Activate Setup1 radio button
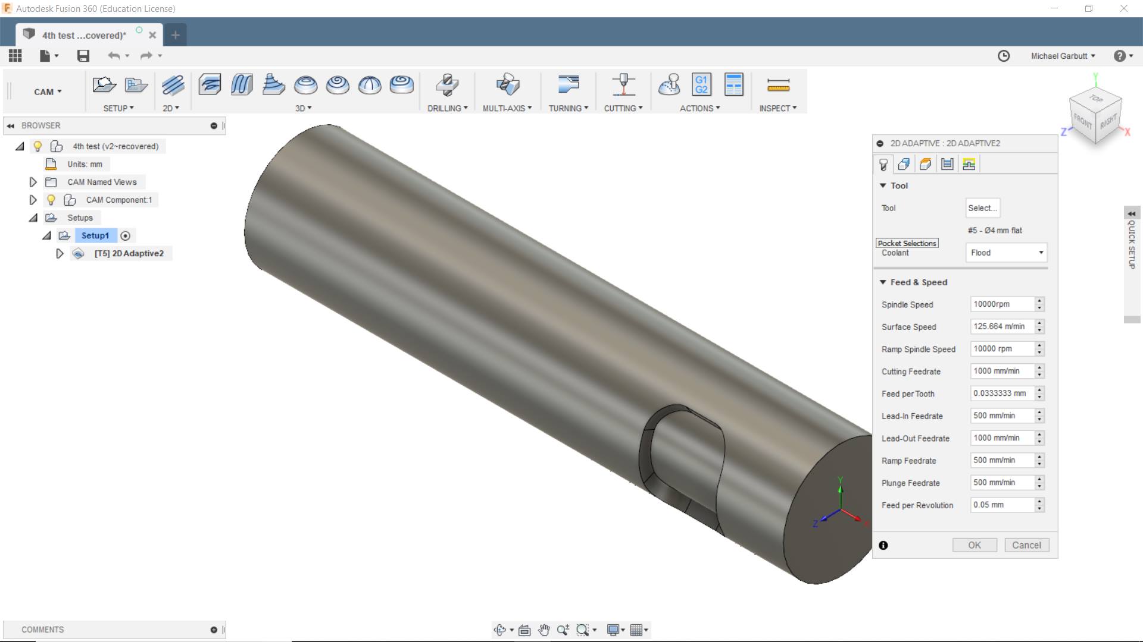The image size is (1143, 642). click(126, 236)
